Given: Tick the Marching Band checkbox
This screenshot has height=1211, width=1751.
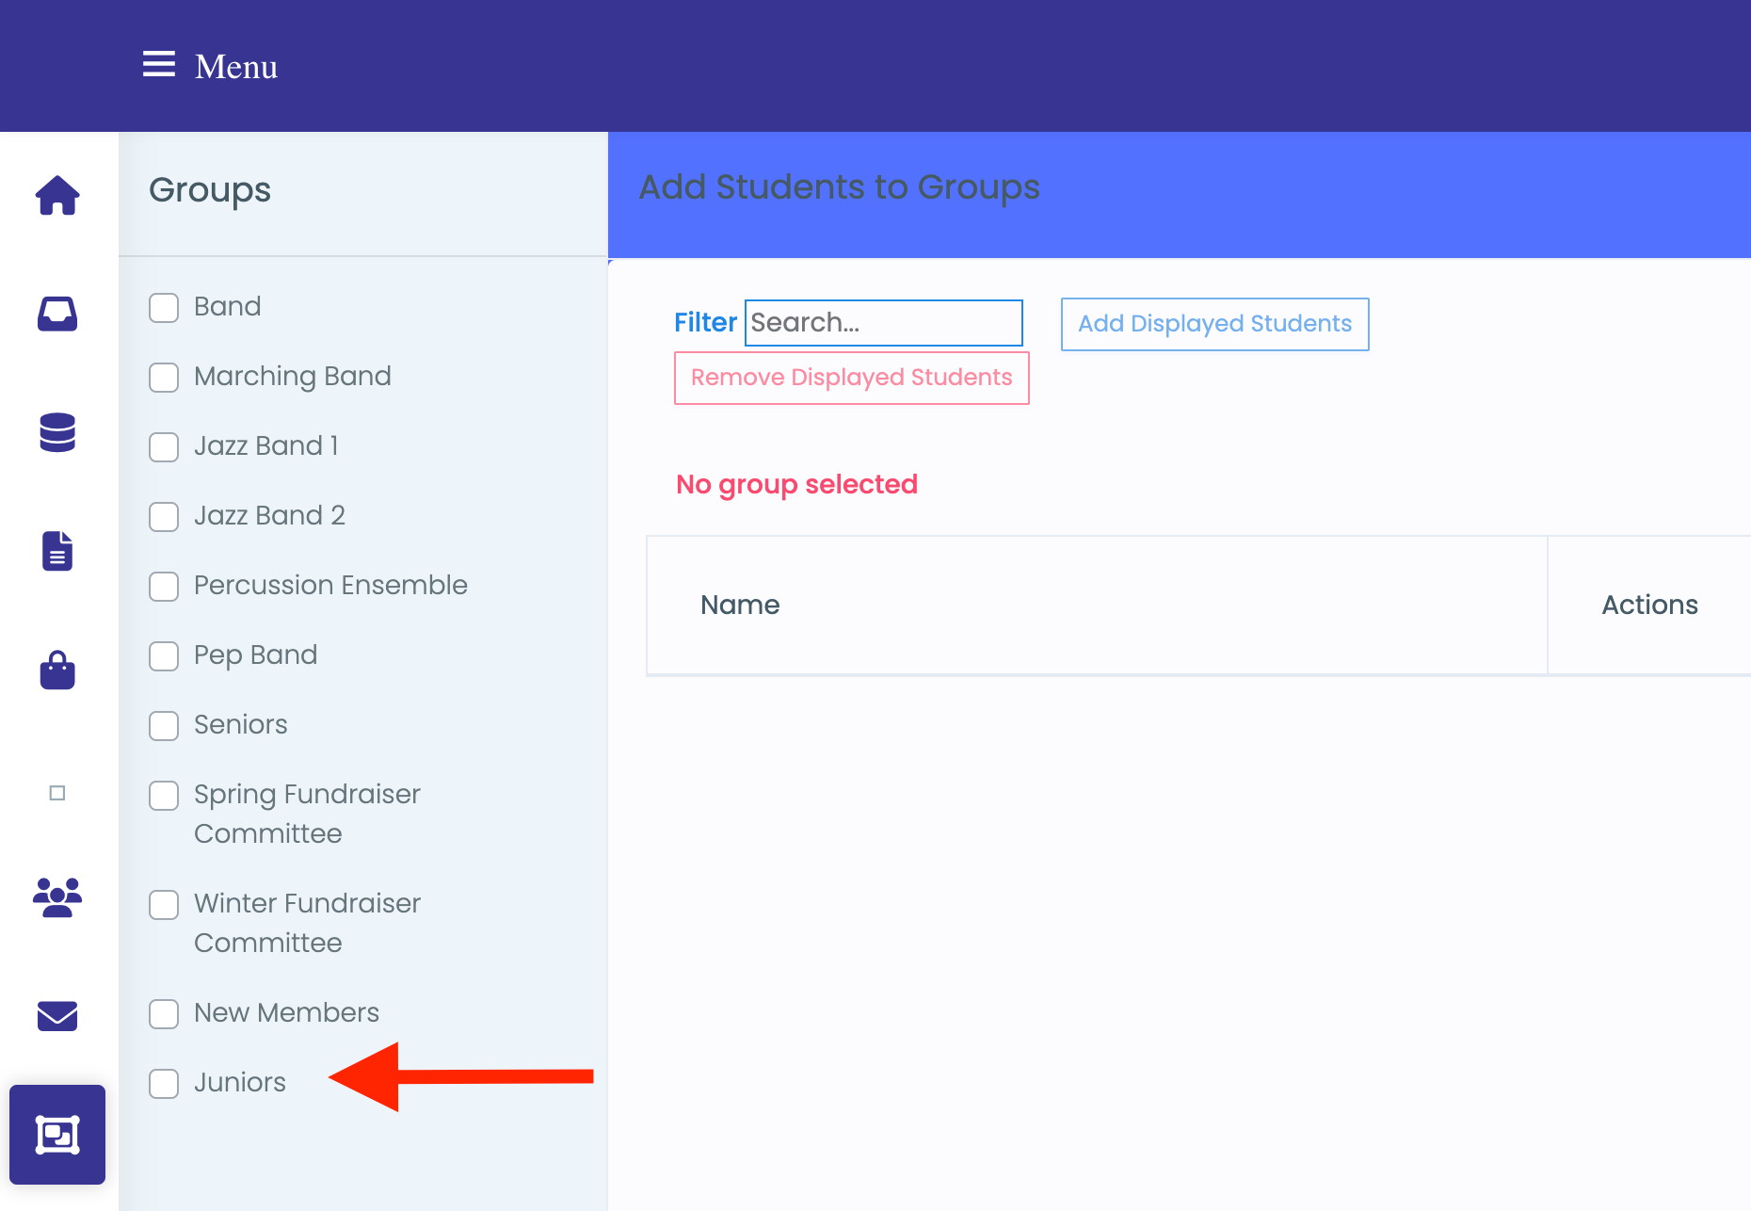Looking at the screenshot, I should 164,378.
